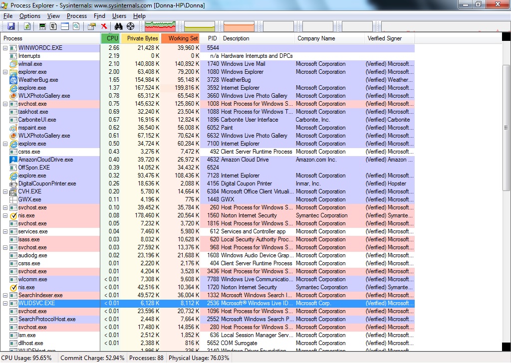Click the iexplore.exe icon for PID 7128
The width and height of the screenshot is (511, 363).
(x=13, y=176)
